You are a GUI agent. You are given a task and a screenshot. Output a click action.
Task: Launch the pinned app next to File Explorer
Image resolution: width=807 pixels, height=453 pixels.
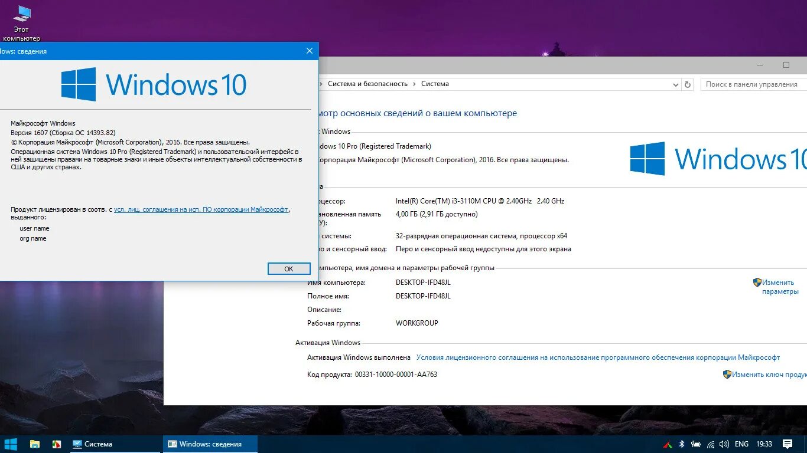click(x=56, y=444)
